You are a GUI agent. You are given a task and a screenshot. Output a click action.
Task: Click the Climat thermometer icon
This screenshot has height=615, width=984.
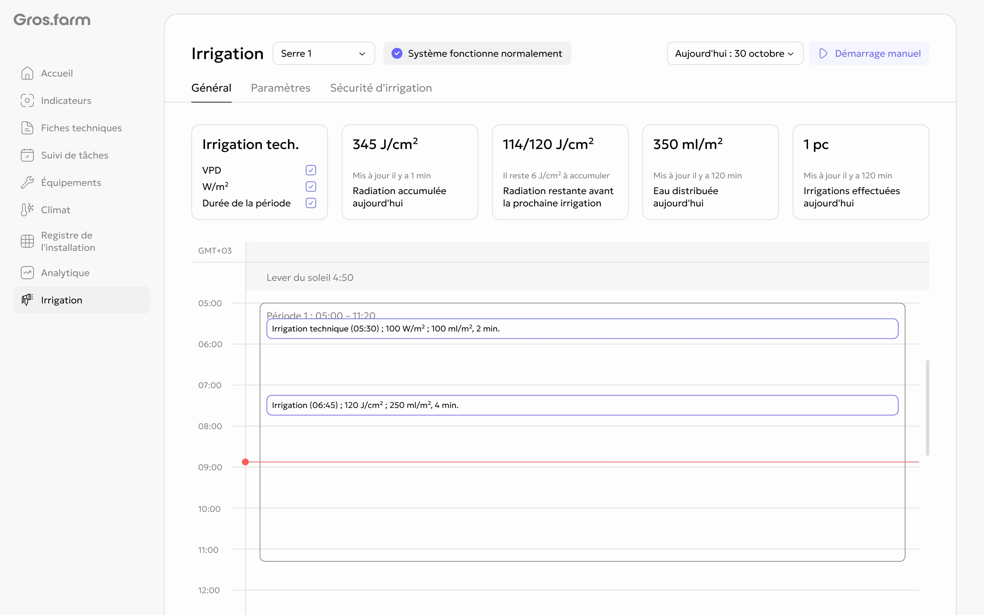[x=27, y=210]
